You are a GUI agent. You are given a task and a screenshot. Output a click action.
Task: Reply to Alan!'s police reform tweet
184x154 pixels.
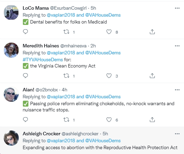coord(25,119)
